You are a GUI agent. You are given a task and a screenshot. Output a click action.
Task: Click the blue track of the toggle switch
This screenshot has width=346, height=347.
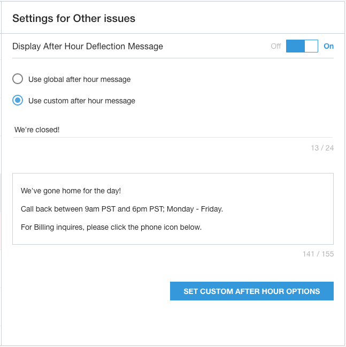point(295,46)
